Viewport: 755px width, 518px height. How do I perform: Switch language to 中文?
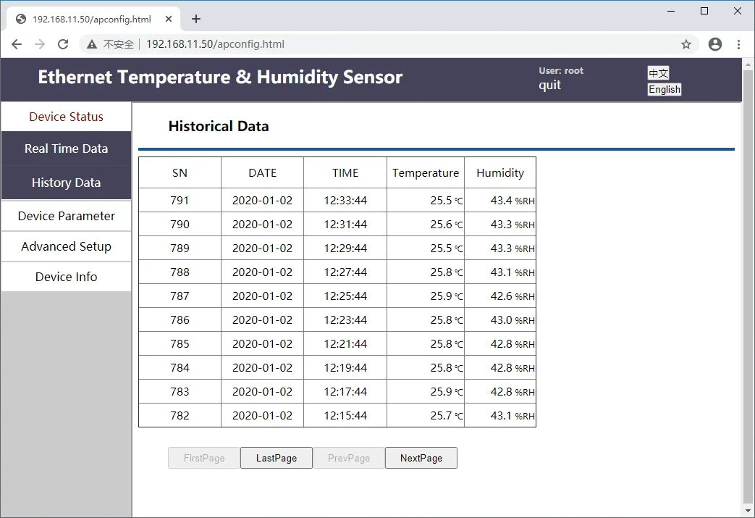[x=658, y=72]
